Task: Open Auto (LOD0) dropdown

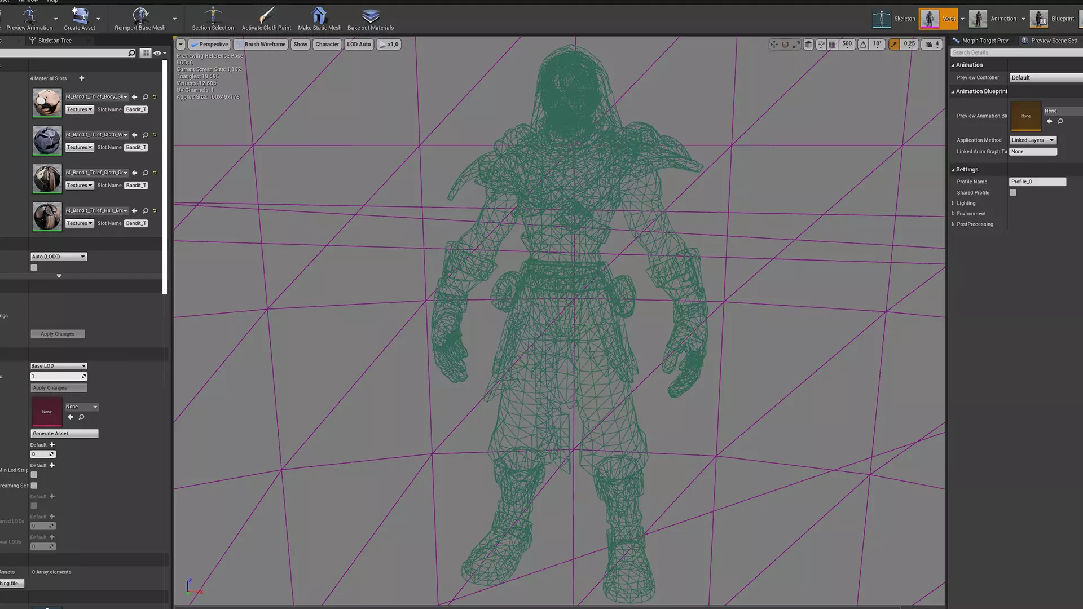Action: tap(59, 257)
